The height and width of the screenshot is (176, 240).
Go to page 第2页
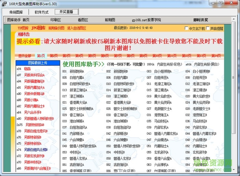54,56
